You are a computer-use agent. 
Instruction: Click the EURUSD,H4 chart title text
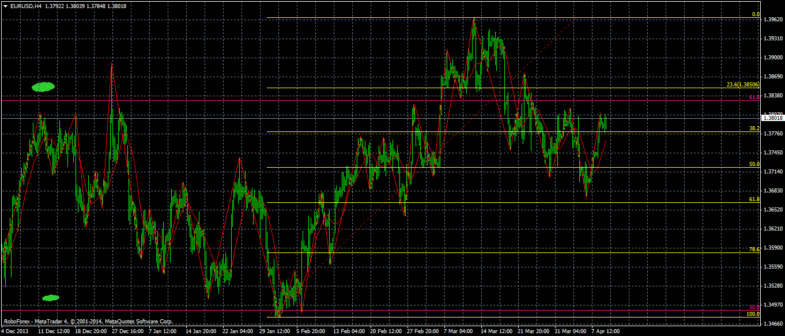(25, 6)
